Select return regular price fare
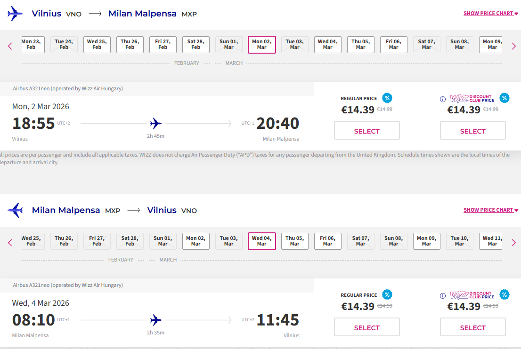 (x=366, y=327)
